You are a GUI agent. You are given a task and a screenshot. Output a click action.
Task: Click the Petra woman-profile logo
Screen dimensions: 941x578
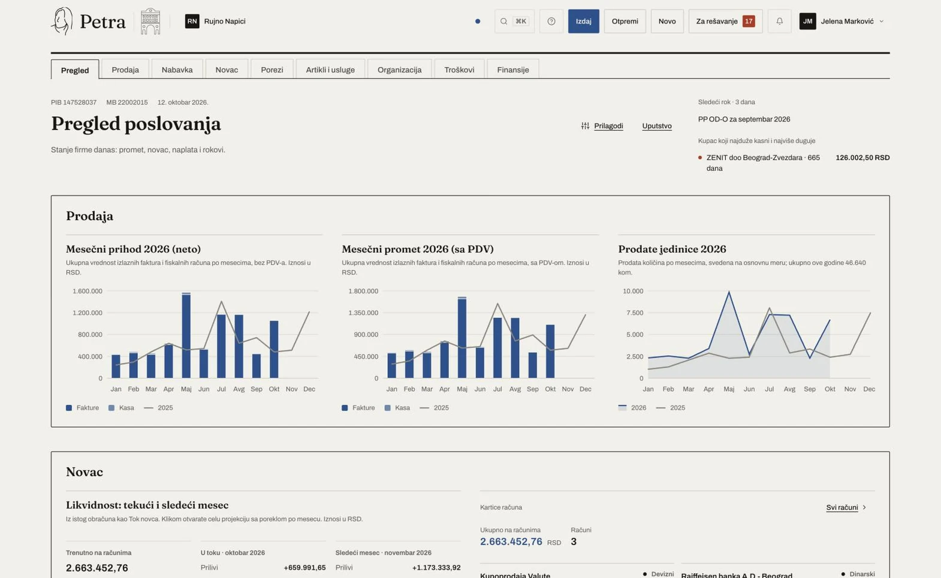tap(62, 21)
